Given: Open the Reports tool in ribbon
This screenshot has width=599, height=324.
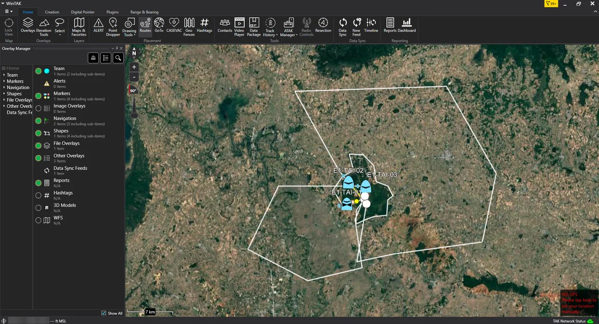Looking at the screenshot, I should [390, 26].
